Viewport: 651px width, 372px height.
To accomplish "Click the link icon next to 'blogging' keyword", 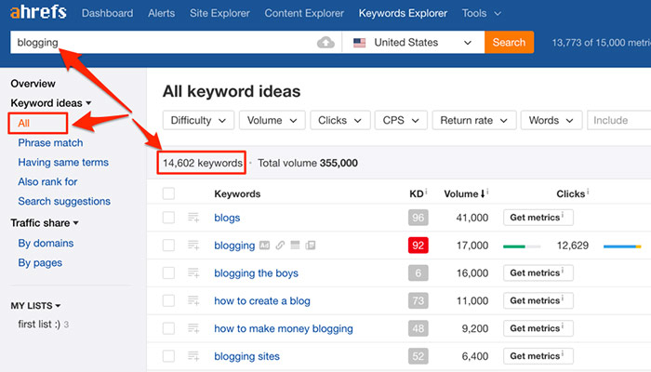I will 280,246.
